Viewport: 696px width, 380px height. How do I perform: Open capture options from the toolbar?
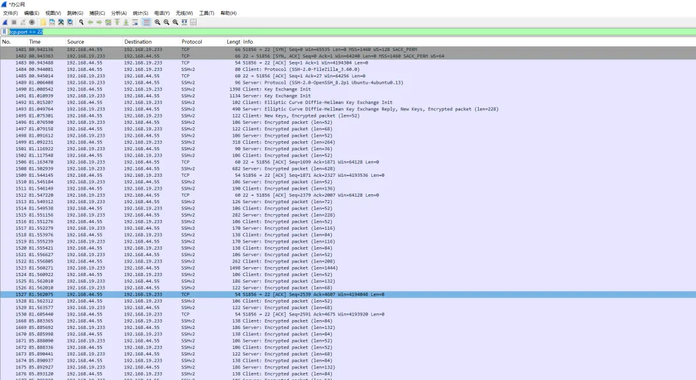[x=32, y=22]
